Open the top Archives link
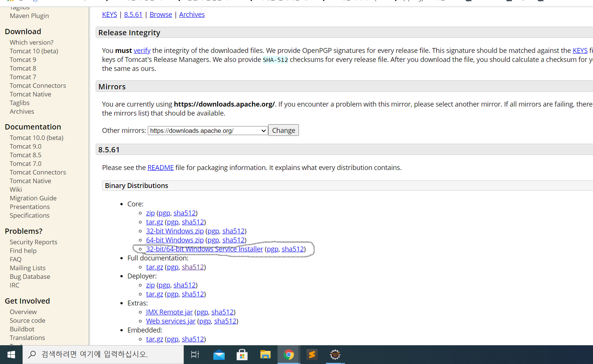Screen dimensions: 593x364 click(192, 15)
